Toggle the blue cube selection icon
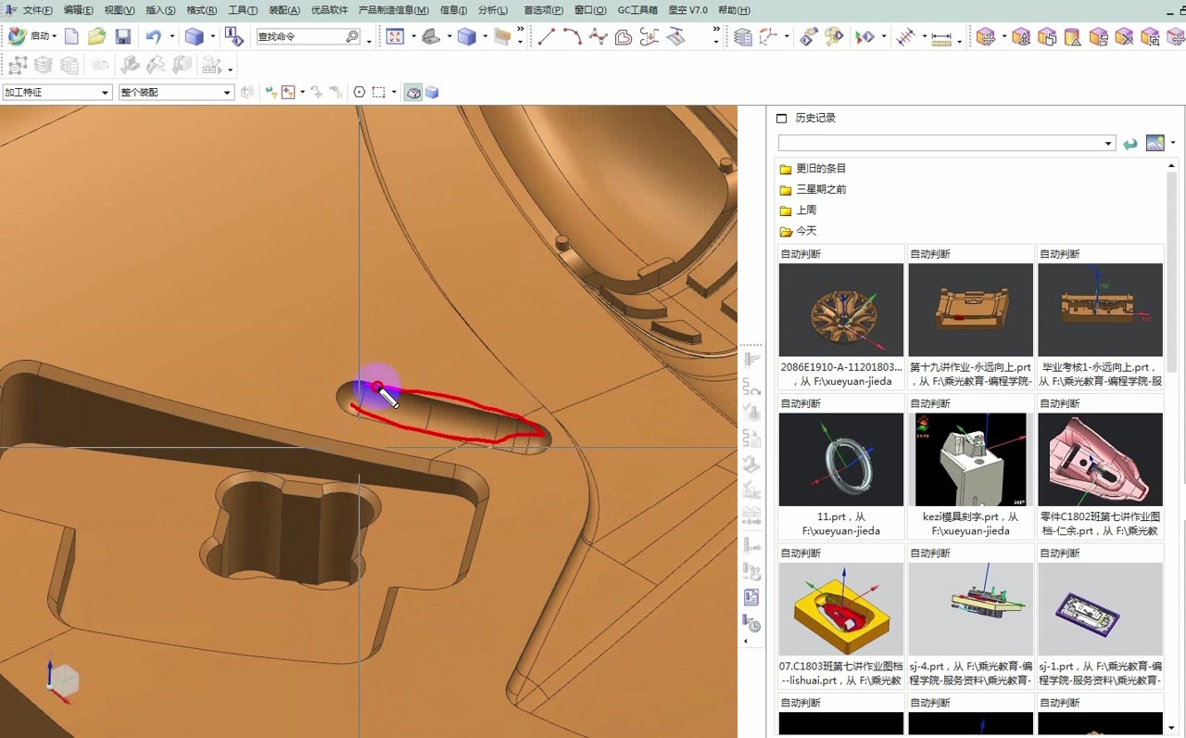 [x=432, y=92]
